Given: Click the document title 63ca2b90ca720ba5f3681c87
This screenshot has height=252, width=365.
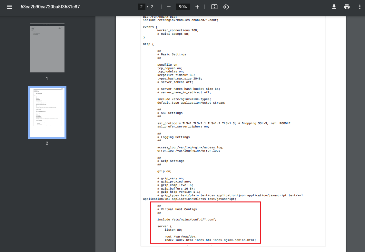Looking at the screenshot, I should [x=50, y=7].
